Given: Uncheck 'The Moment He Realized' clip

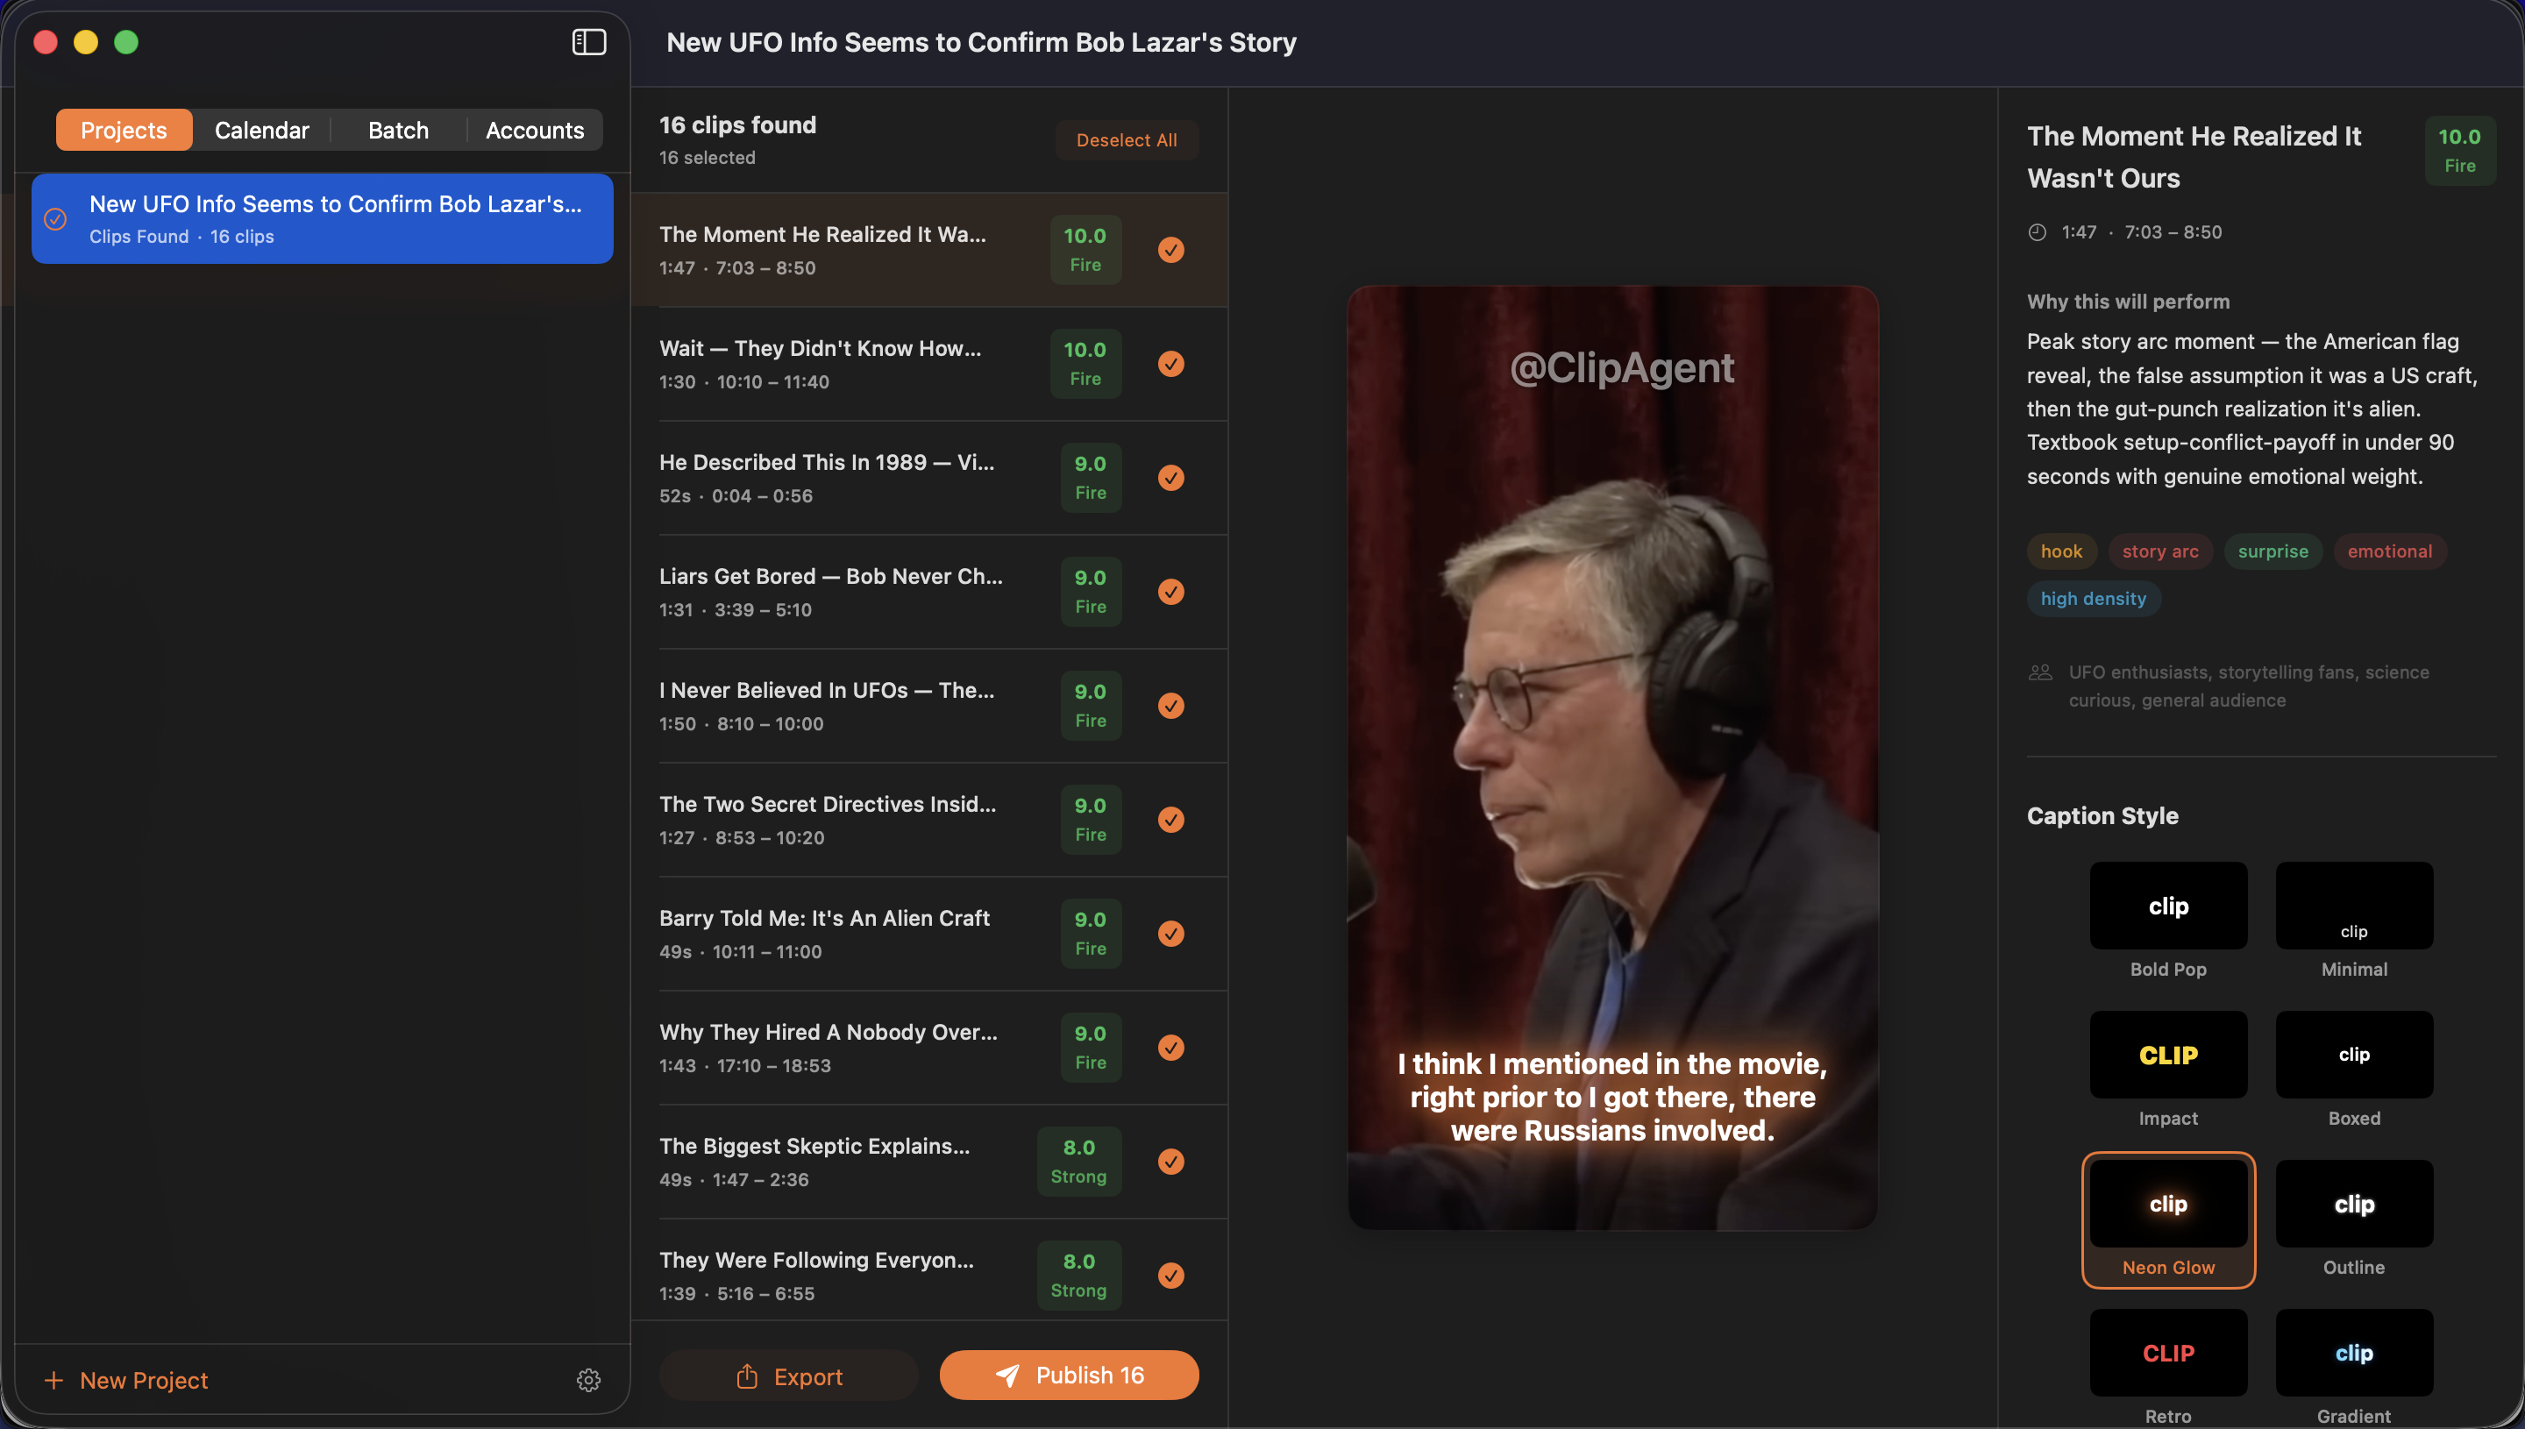Looking at the screenshot, I should [1170, 249].
